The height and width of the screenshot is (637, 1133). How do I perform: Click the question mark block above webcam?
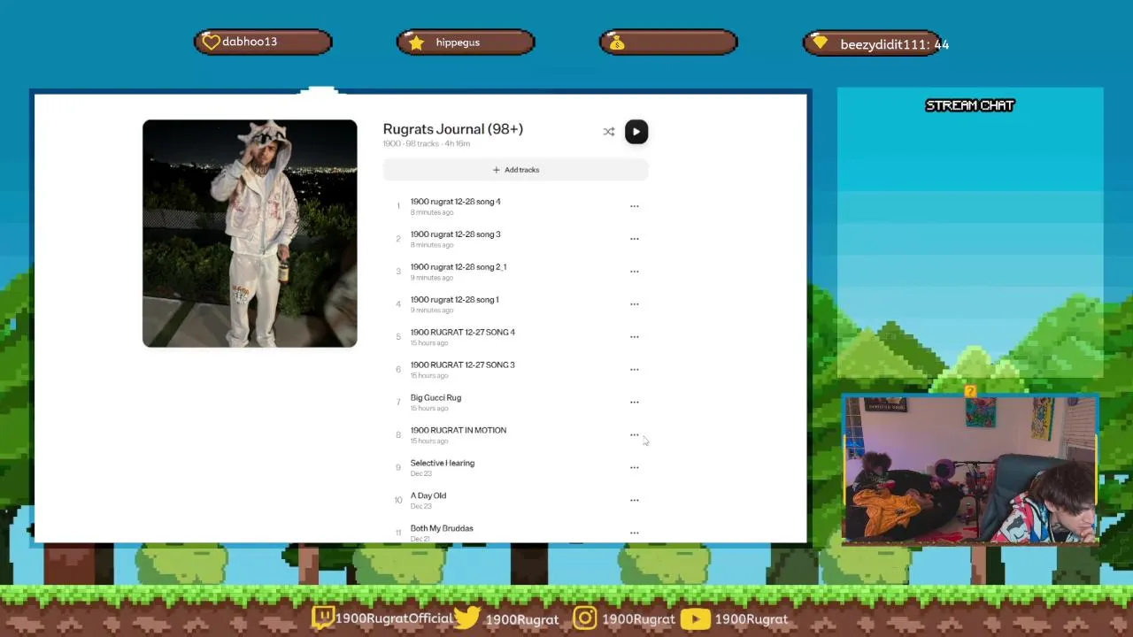[x=970, y=391]
